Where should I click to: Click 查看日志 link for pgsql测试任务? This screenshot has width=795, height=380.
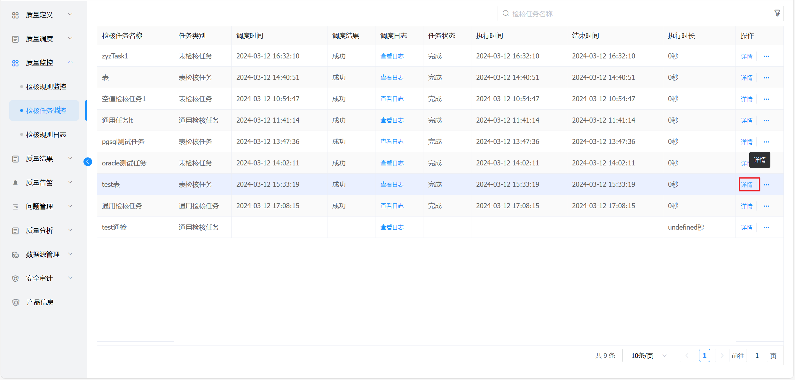(392, 141)
